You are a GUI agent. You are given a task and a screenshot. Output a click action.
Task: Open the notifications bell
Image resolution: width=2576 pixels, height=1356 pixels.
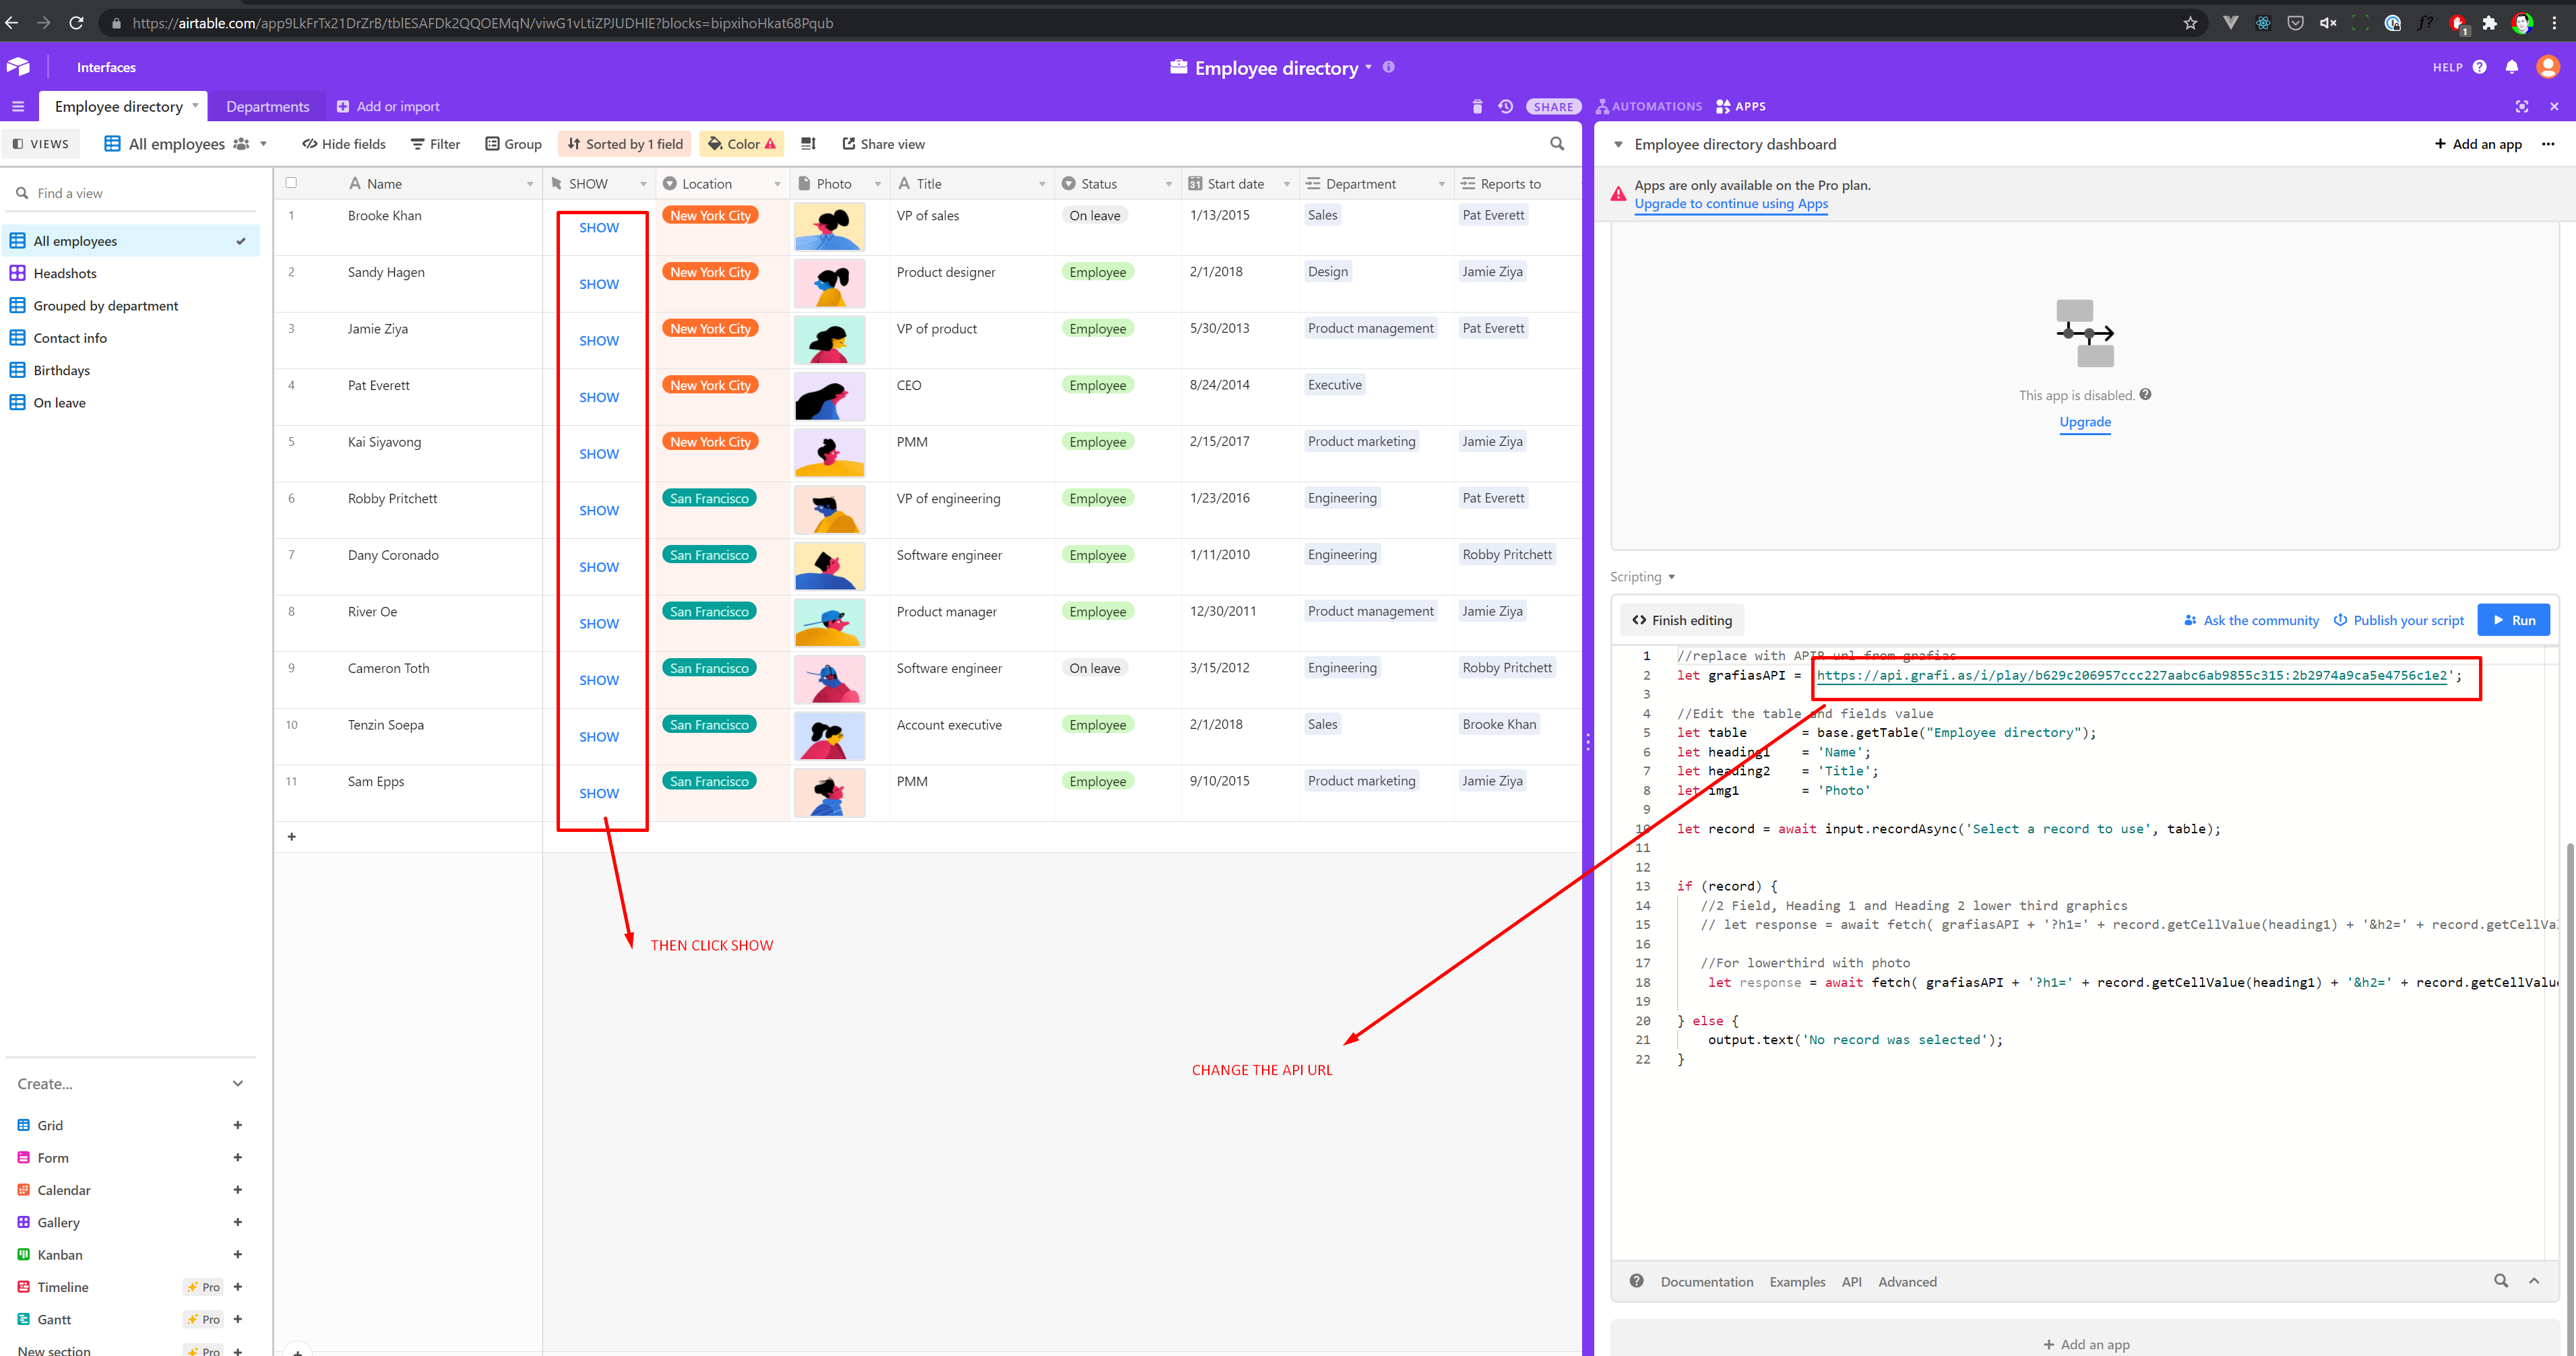point(2511,67)
